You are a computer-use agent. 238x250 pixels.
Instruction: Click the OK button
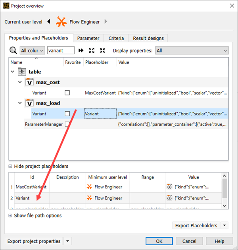pyautogui.click(x=159, y=241)
